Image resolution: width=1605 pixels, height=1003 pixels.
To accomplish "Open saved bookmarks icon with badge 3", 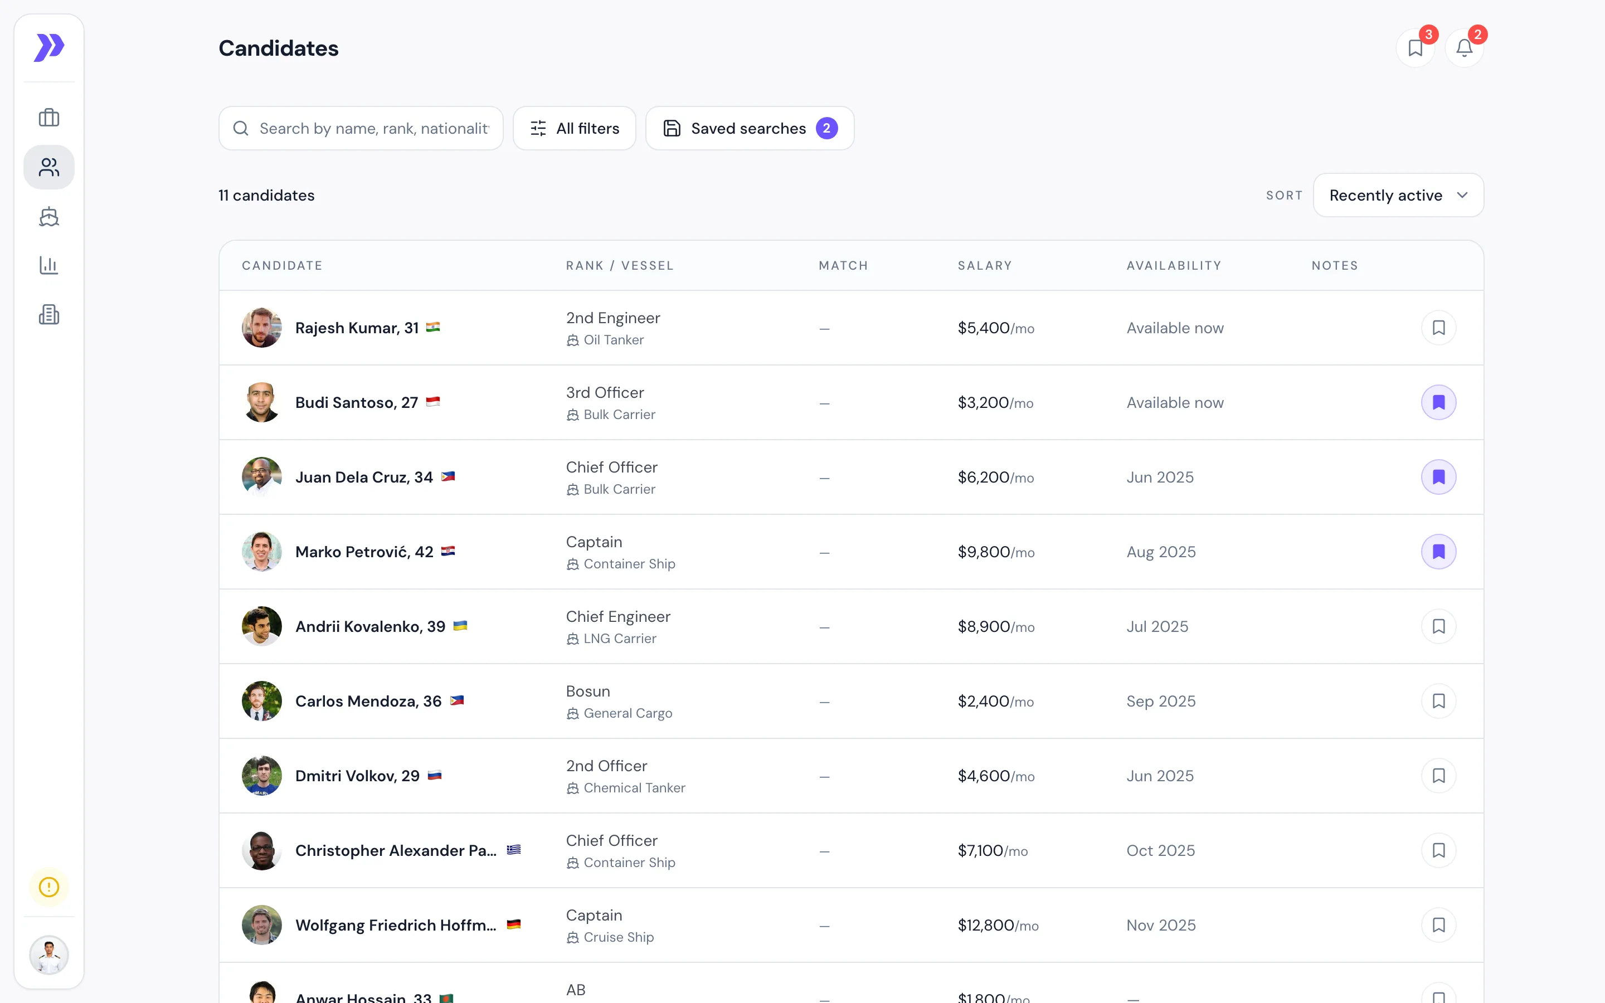I will tap(1416, 48).
